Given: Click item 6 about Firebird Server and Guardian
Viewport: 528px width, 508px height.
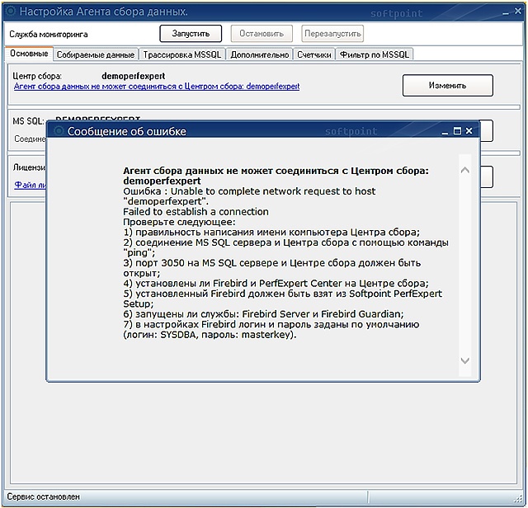Looking at the screenshot, I should [x=263, y=314].
